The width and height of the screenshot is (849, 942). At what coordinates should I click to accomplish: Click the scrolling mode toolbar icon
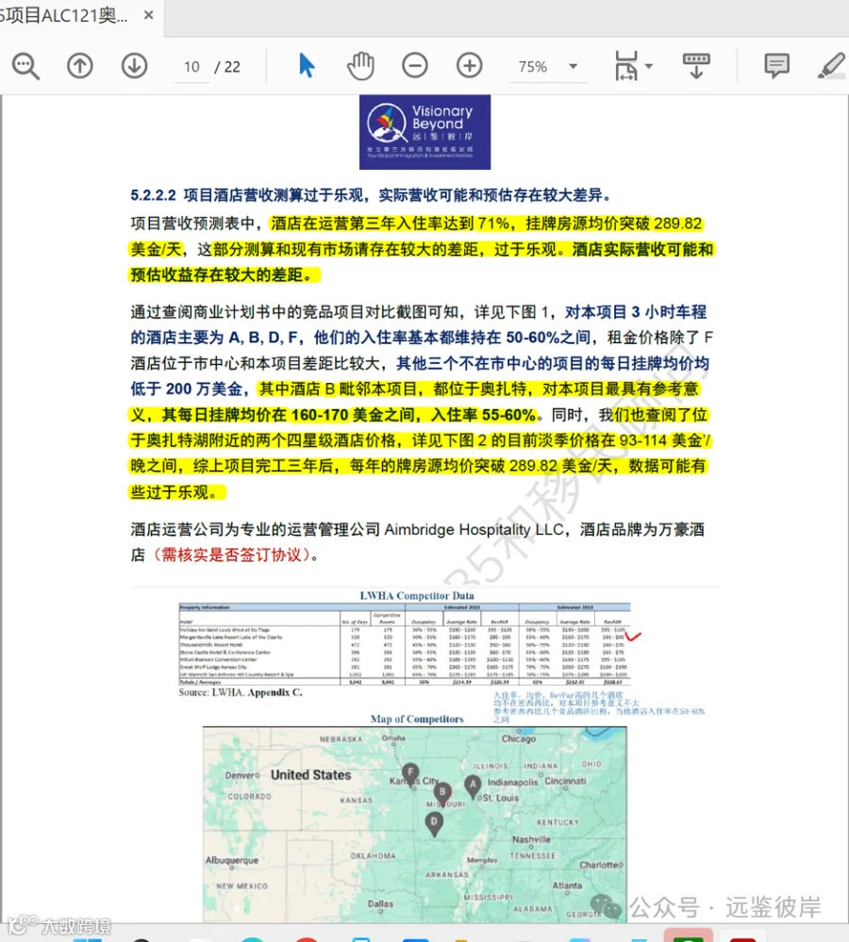tap(696, 65)
